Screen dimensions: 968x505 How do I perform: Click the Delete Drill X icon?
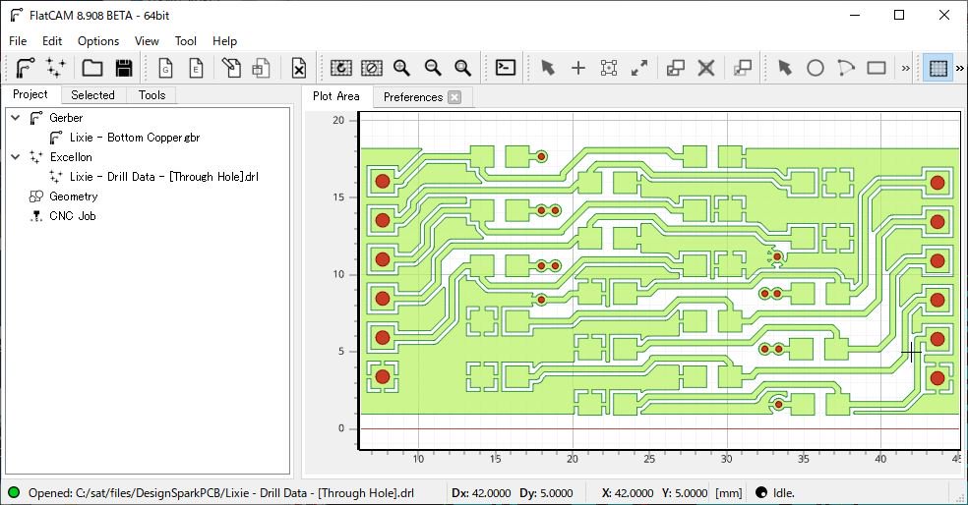click(706, 68)
